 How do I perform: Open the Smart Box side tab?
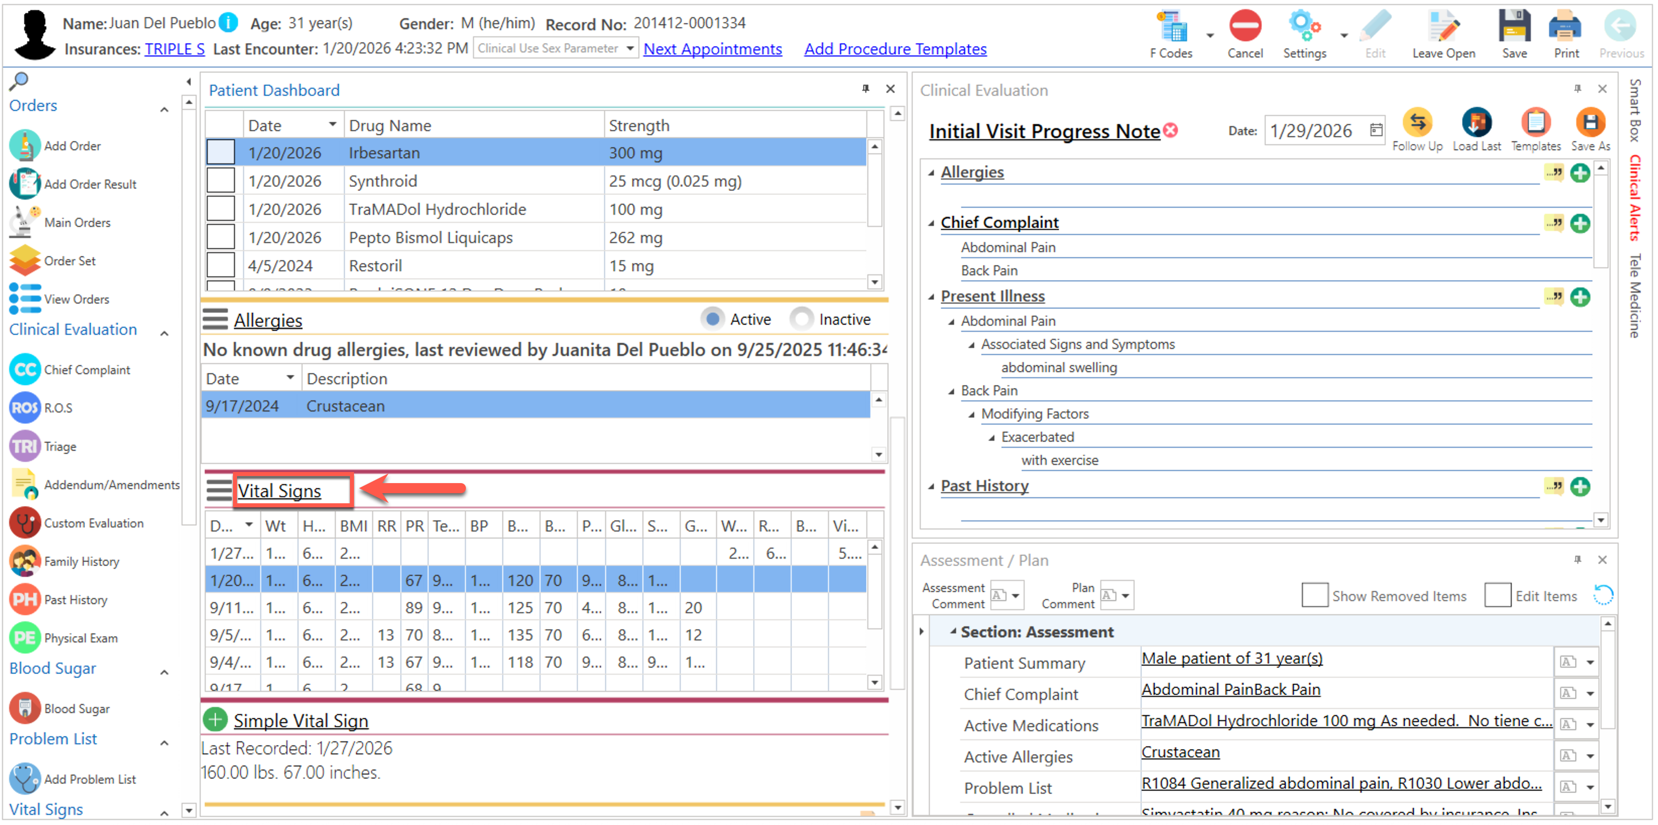(1634, 109)
